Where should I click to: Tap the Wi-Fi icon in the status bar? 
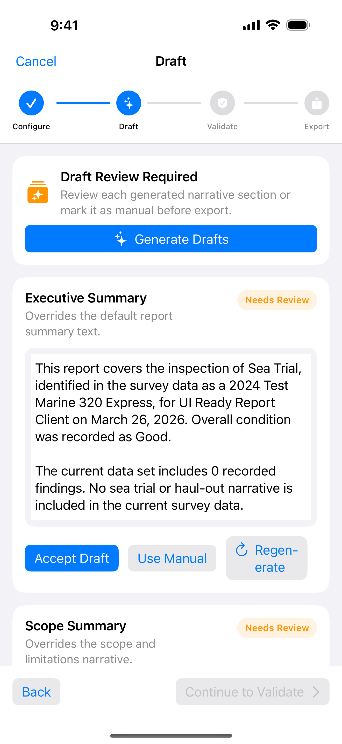click(x=272, y=25)
